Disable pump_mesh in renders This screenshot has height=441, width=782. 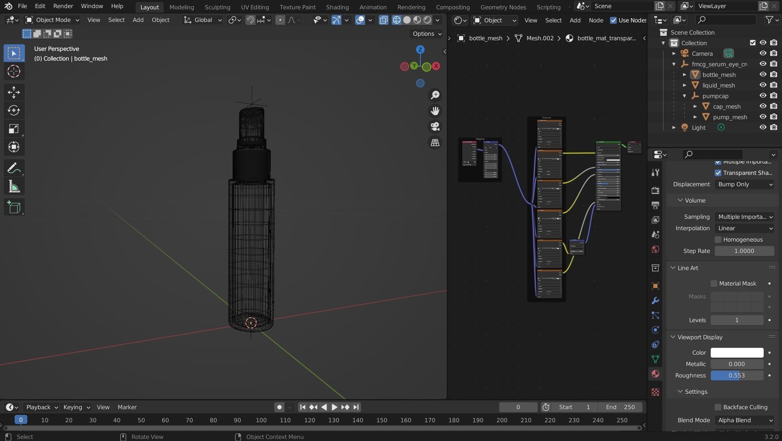[773, 117]
